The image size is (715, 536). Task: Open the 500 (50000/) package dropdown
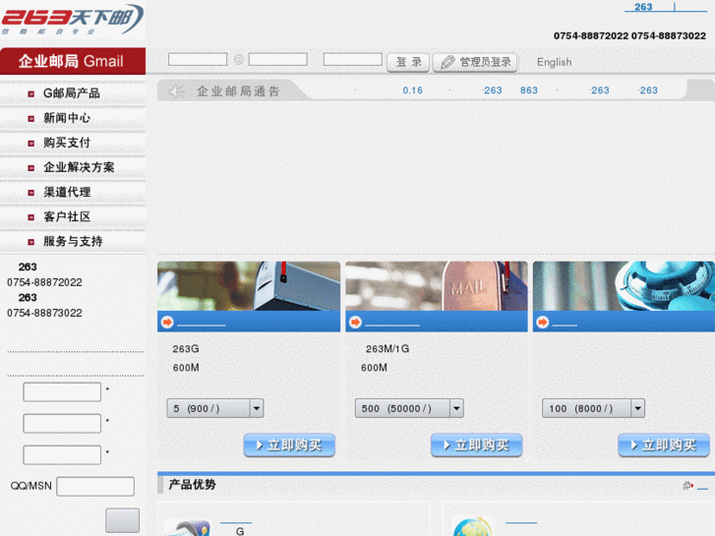pyautogui.click(x=409, y=408)
